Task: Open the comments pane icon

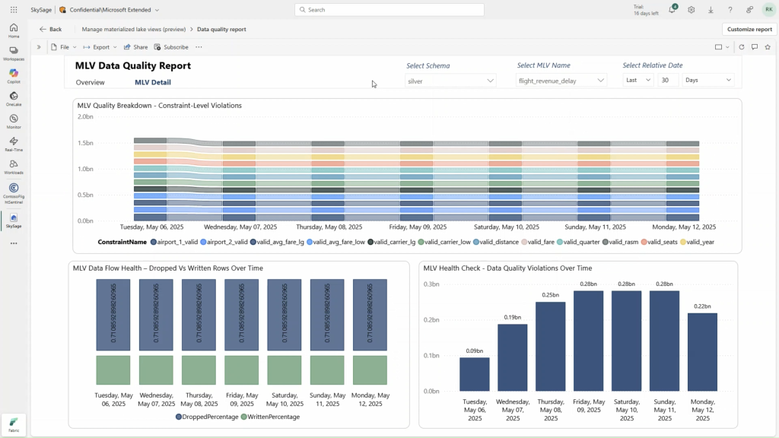Action: (754, 46)
